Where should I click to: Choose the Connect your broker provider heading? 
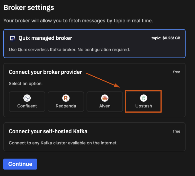point(45,72)
